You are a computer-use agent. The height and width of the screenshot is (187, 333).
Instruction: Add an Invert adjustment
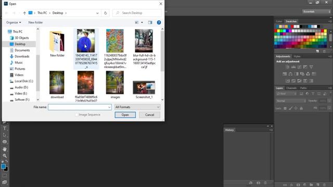[x=288, y=81]
